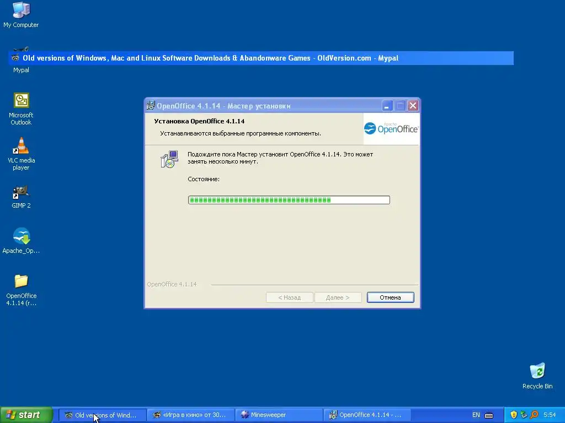Image resolution: width=565 pixels, height=423 pixels.
Task: Switch to Old versions of Wind... taskbar button
Action: (102, 415)
